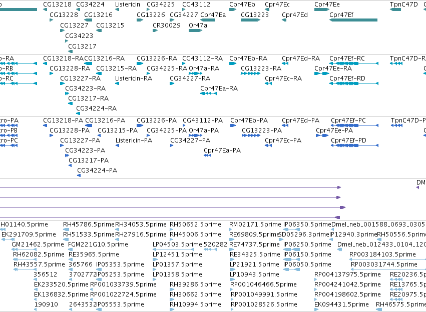Select EST RH50652.5prime

click(195, 224)
